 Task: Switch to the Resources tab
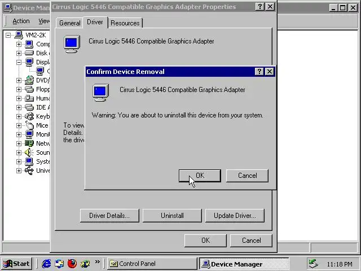(x=125, y=23)
